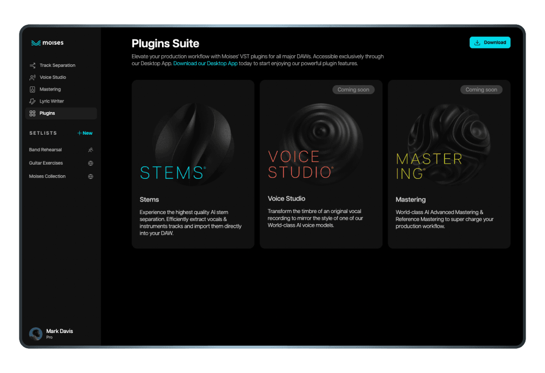Screen dimensions: 545x373
Task: Click the Coming soon badge on Voice Studio
Action: point(353,90)
